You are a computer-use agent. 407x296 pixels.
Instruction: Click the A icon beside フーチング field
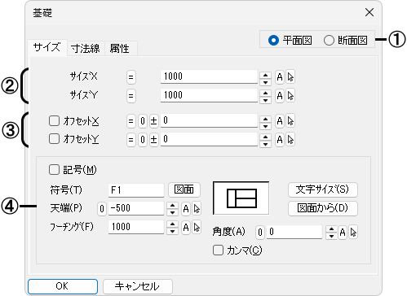click(186, 228)
